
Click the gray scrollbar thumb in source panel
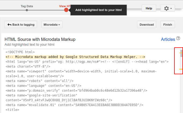(182, 53)
